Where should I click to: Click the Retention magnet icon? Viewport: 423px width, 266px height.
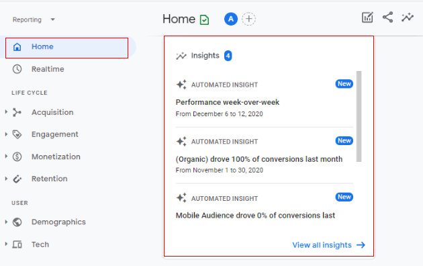click(17, 179)
